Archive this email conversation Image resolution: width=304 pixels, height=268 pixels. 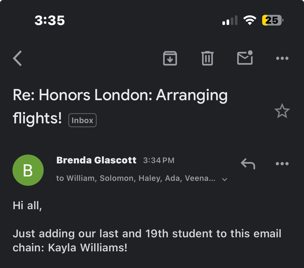(170, 58)
